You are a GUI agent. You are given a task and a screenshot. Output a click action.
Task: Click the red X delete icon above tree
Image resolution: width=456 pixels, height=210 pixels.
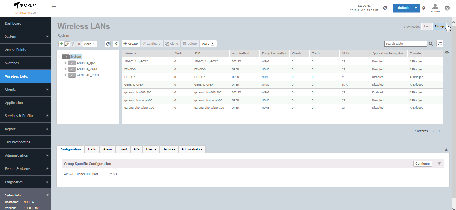(x=79, y=44)
